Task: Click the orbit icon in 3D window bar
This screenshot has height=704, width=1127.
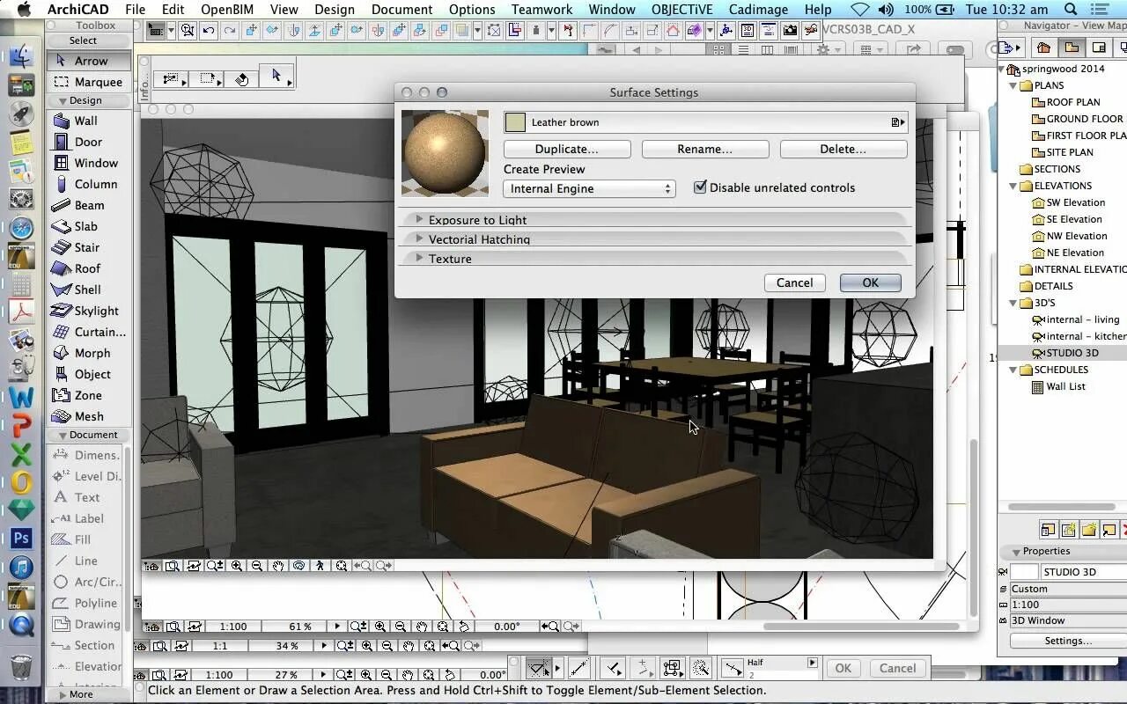Action: coord(299,566)
